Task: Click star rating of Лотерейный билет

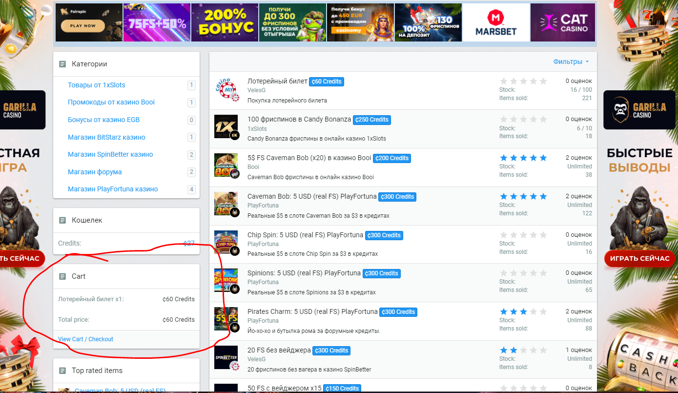Action: coord(523,81)
